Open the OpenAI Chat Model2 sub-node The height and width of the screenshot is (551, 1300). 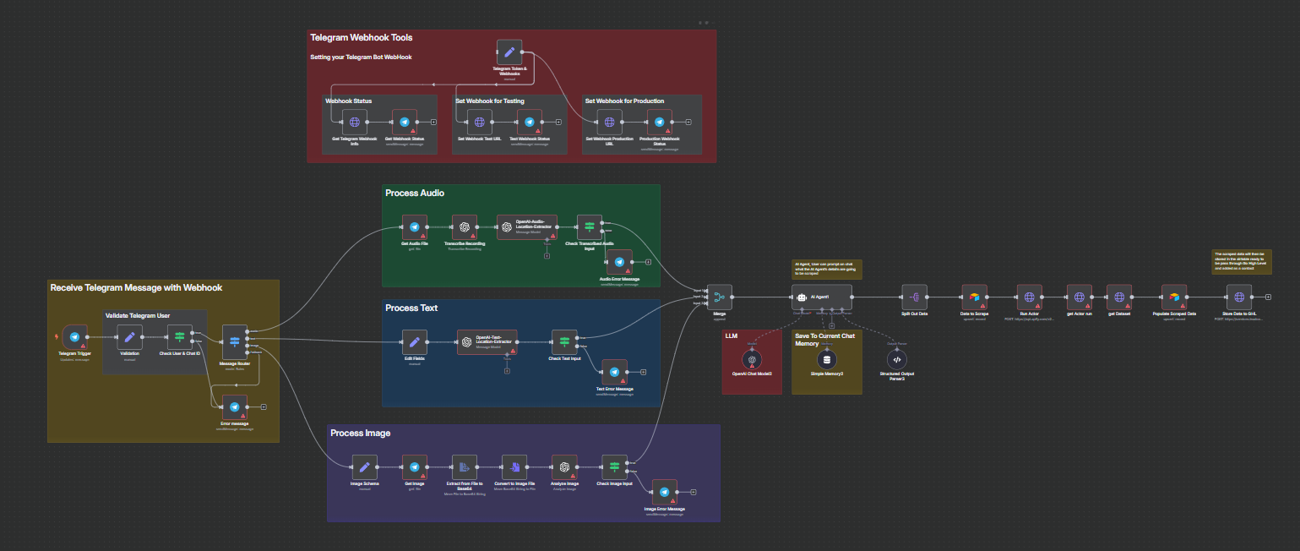pyautogui.click(x=752, y=359)
